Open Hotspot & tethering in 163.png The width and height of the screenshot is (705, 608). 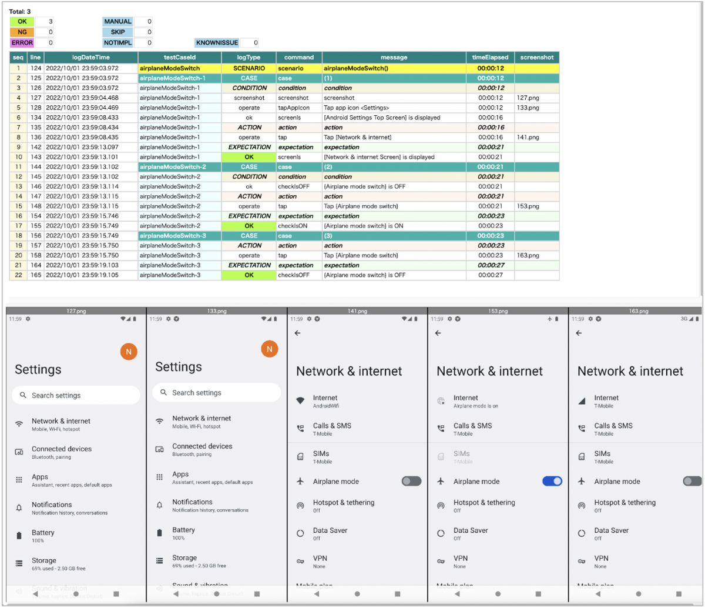pyautogui.click(x=636, y=506)
